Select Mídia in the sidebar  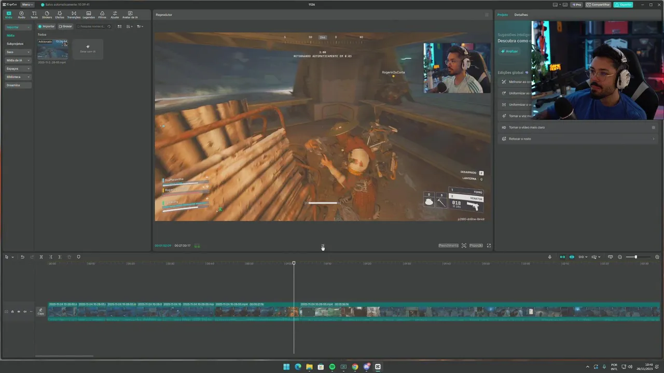[11, 35]
